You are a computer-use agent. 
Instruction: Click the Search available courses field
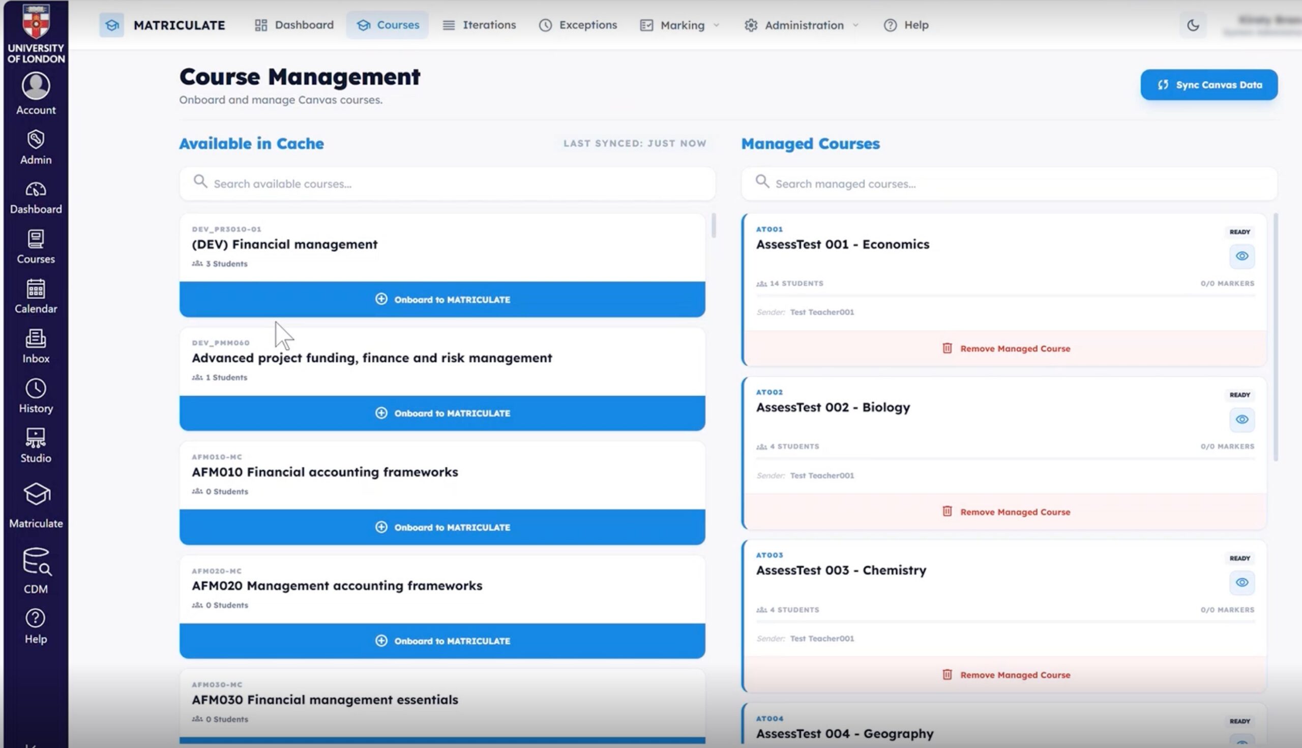coord(447,184)
